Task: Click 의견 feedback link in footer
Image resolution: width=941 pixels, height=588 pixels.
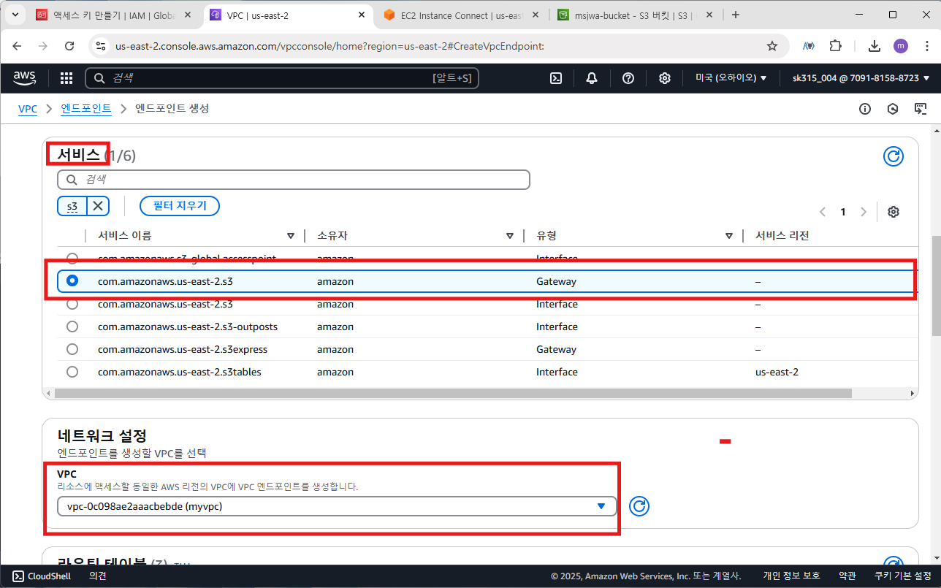Action: pos(98,576)
